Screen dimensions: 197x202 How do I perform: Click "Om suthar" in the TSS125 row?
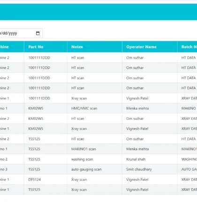coord(135,139)
